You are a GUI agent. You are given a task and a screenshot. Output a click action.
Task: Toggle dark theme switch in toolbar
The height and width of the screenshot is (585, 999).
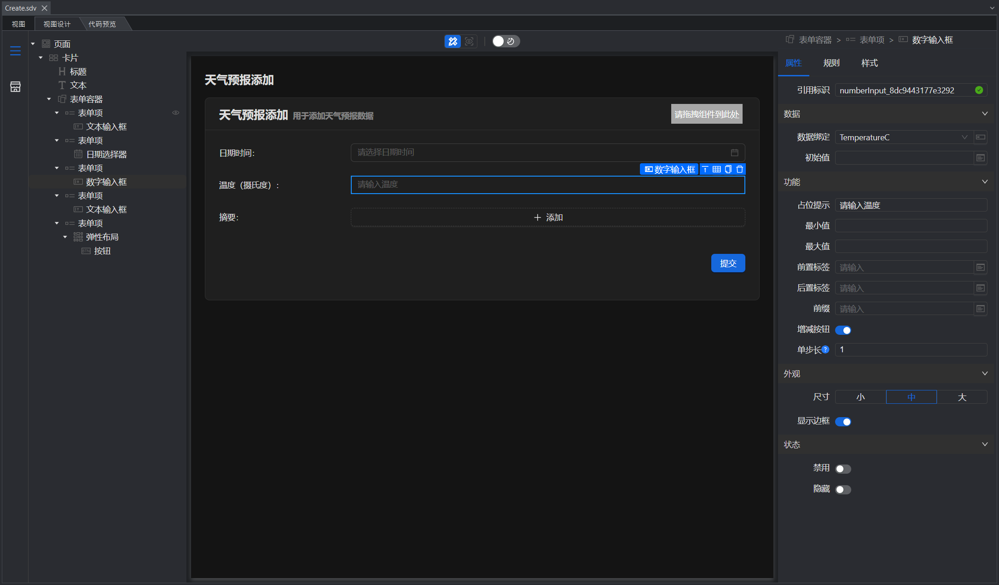pyautogui.click(x=505, y=41)
